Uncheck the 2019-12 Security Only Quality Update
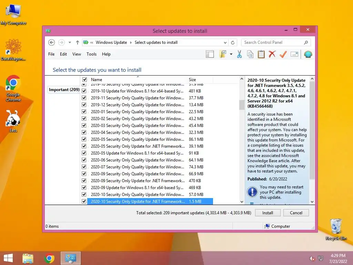Viewport: 353px width, 265px height. coord(84,105)
